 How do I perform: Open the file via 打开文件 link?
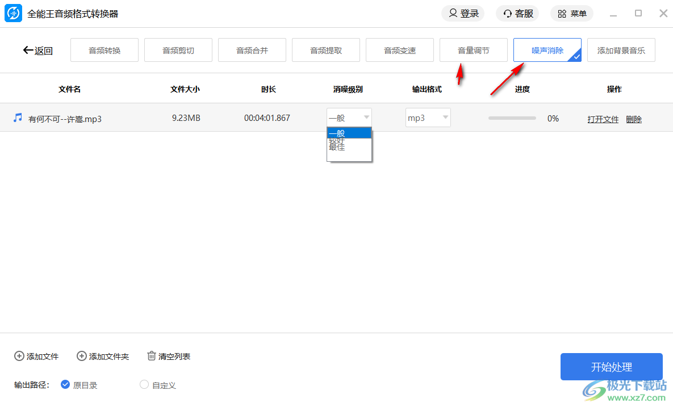click(603, 119)
